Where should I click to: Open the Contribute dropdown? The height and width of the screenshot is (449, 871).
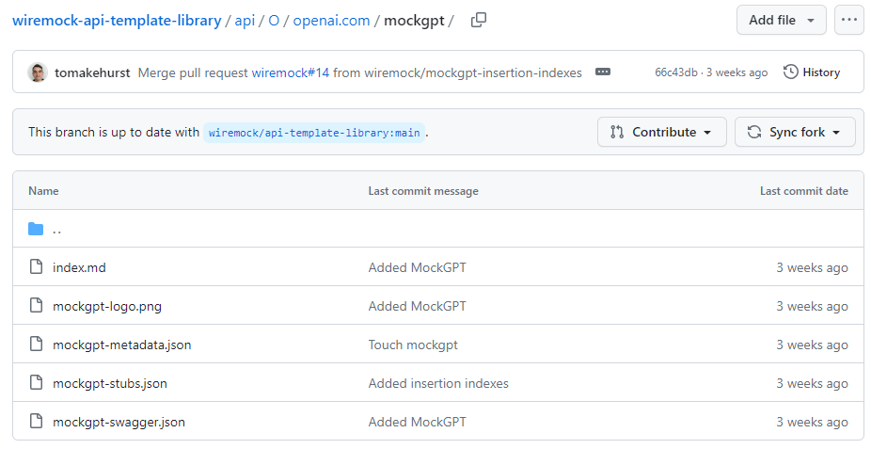661,132
